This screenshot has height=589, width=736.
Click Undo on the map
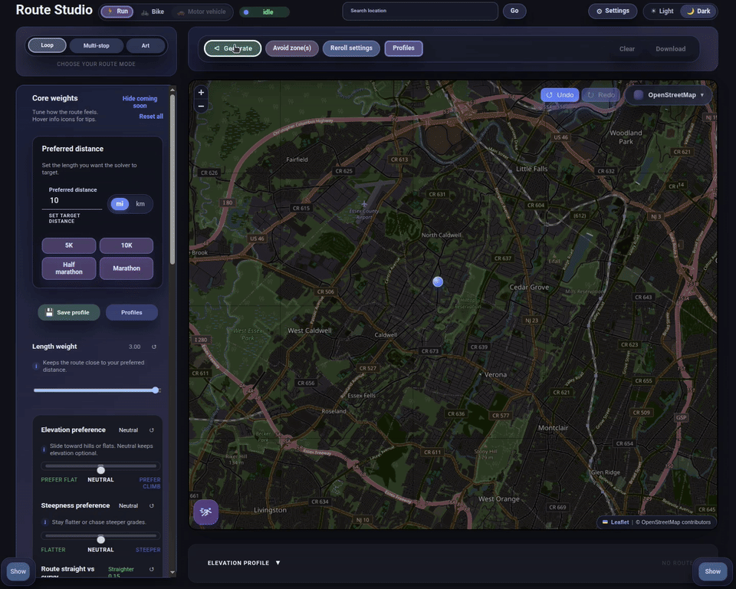tap(560, 95)
